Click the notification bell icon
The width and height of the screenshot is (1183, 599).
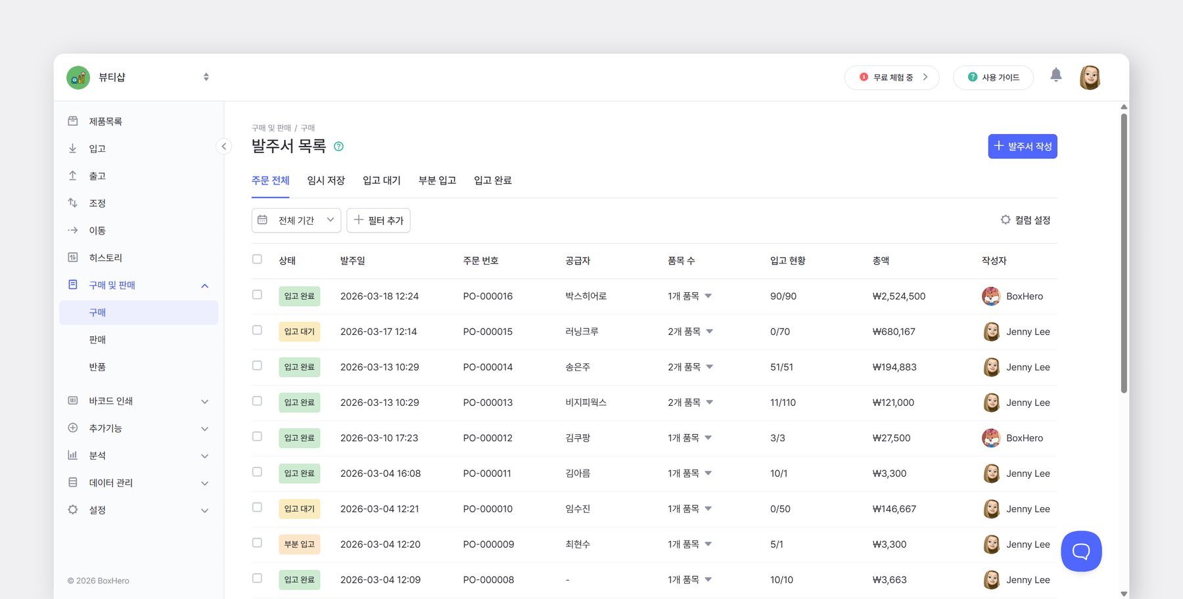pyautogui.click(x=1055, y=76)
